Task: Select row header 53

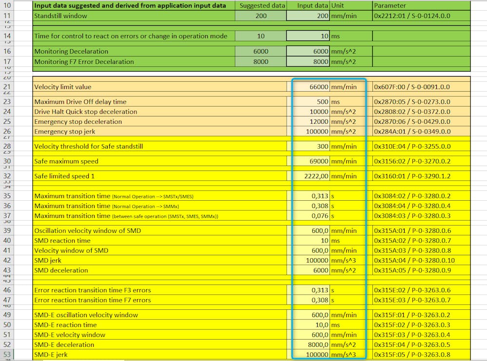Action: point(7,355)
